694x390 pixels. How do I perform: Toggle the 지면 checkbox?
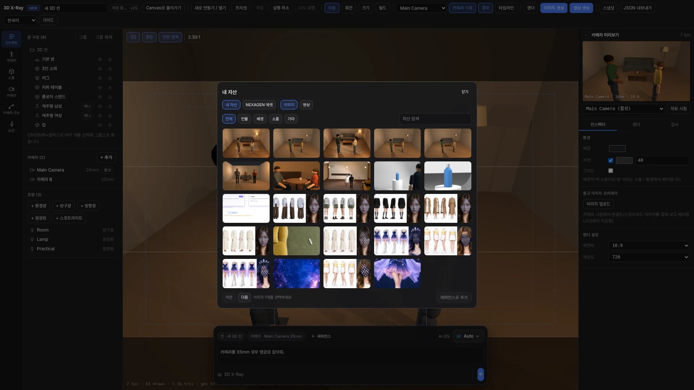pyautogui.click(x=611, y=160)
